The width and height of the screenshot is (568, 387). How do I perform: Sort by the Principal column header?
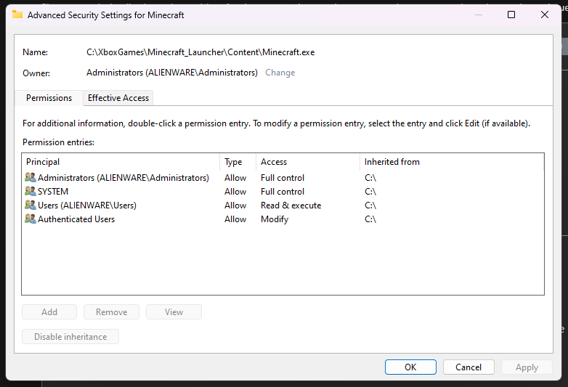(x=121, y=162)
